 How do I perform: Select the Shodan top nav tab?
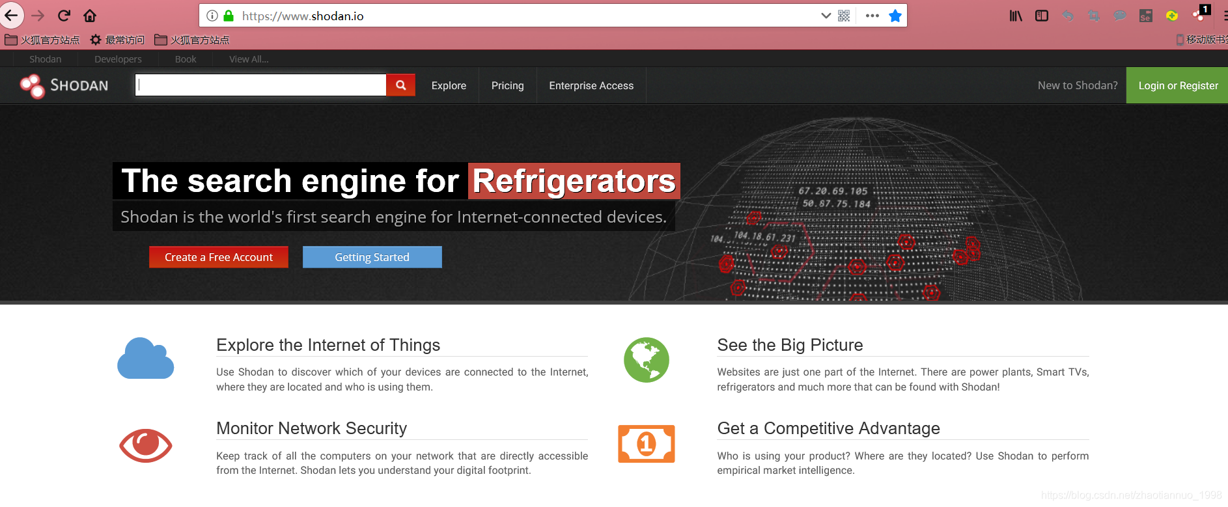coord(46,59)
